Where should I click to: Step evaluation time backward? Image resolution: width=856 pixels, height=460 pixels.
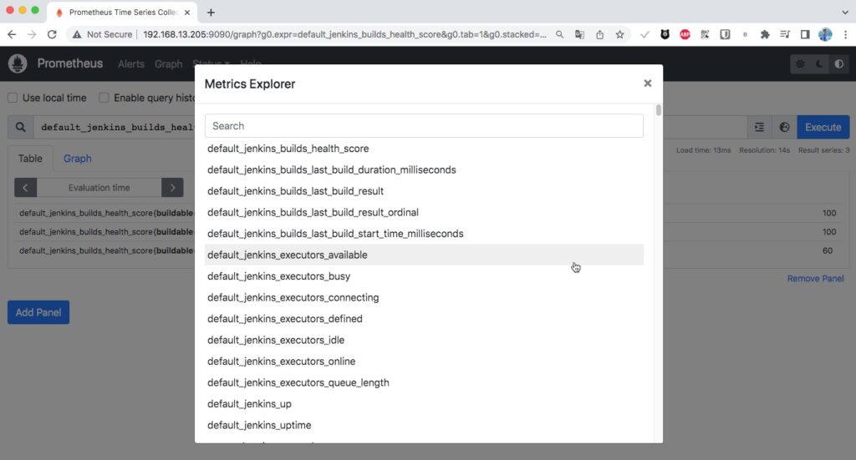click(x=25, y=188)
